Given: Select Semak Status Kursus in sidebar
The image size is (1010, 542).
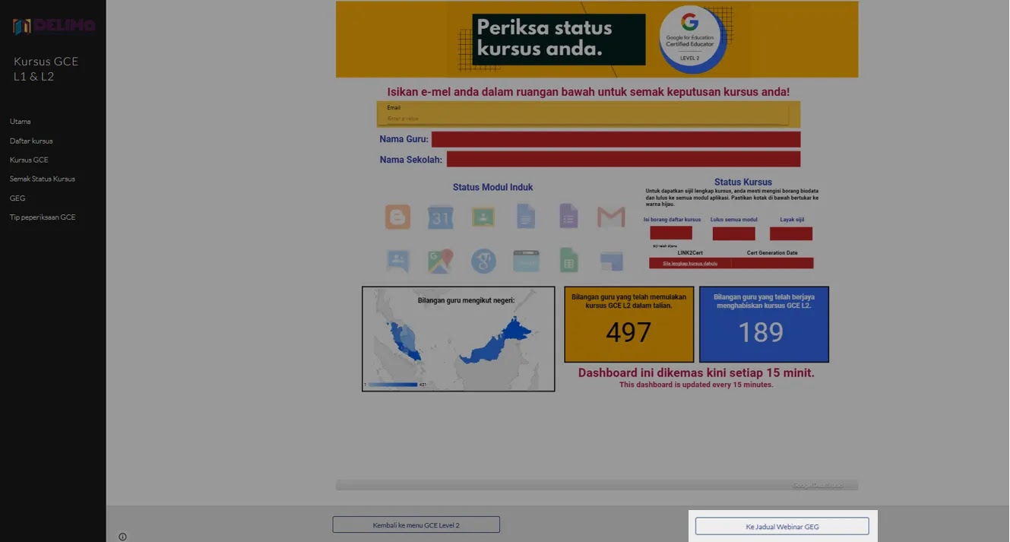Looking at the screenshot, I should click(43, 179).
